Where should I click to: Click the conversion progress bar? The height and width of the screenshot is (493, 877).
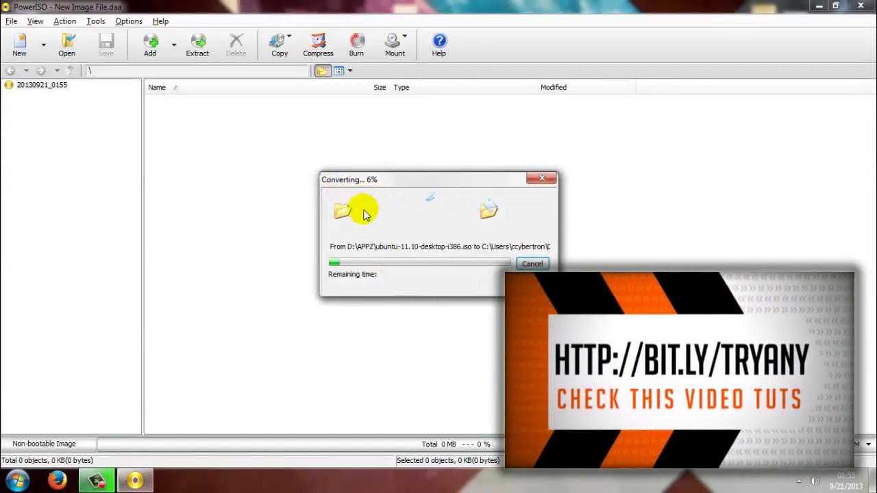click(419, 263)
